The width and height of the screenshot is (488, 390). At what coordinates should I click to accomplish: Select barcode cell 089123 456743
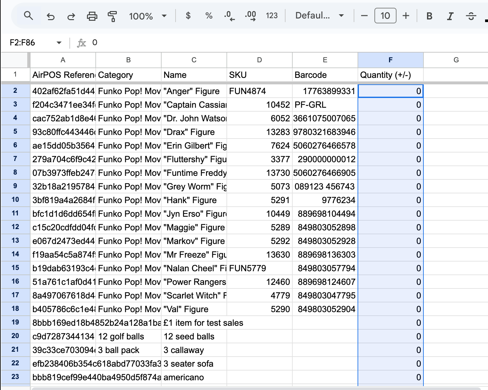(x=325, y=187)
